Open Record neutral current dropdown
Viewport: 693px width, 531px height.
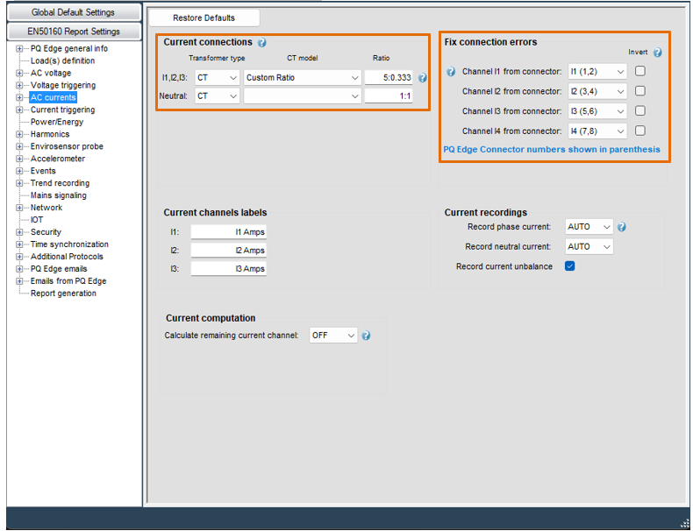tap(589, 247)
